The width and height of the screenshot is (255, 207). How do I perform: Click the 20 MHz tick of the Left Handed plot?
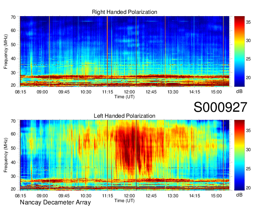(x=13, y=189)
